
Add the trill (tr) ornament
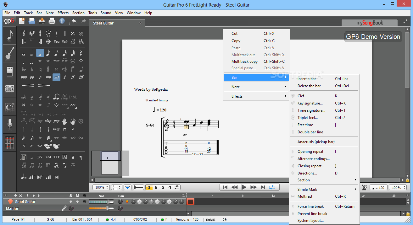(40, 137)
